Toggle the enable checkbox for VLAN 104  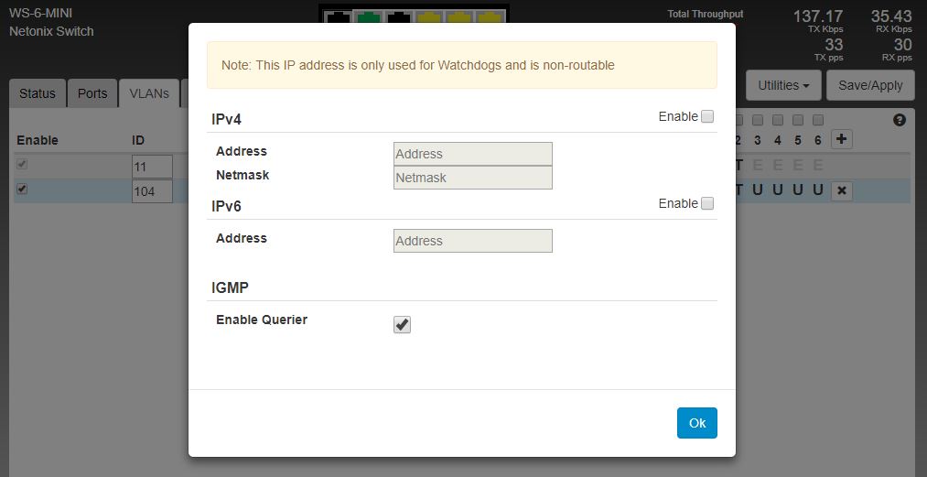coord(22,190)
